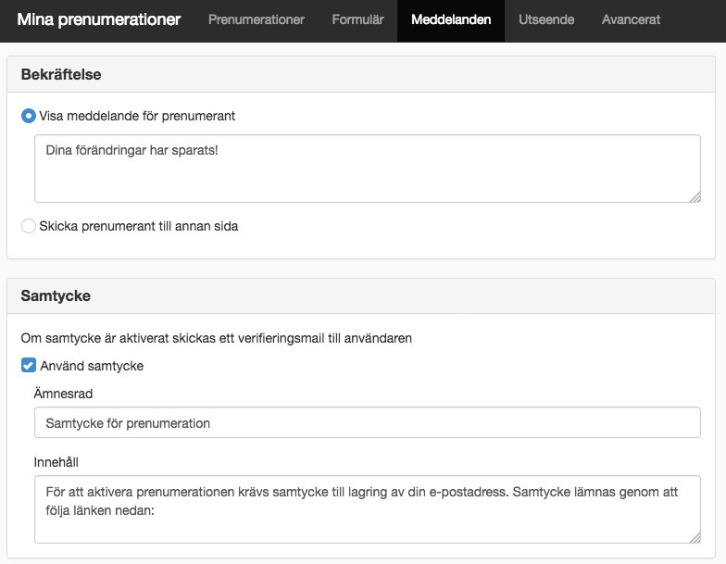Focus the Innehåll content text area
726x564 pixels.
(x=367, y=509)
